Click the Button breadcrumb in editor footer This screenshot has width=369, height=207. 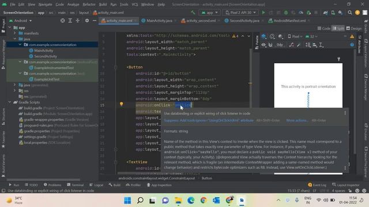click(206, 178)
